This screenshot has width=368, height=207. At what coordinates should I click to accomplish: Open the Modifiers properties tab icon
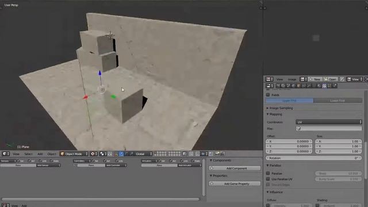(309, 86)
